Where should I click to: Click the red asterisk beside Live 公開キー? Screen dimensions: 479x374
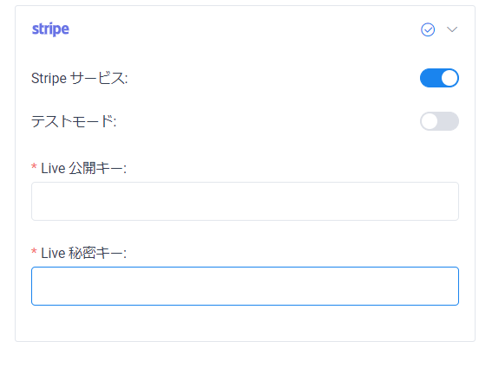[34, 167]
